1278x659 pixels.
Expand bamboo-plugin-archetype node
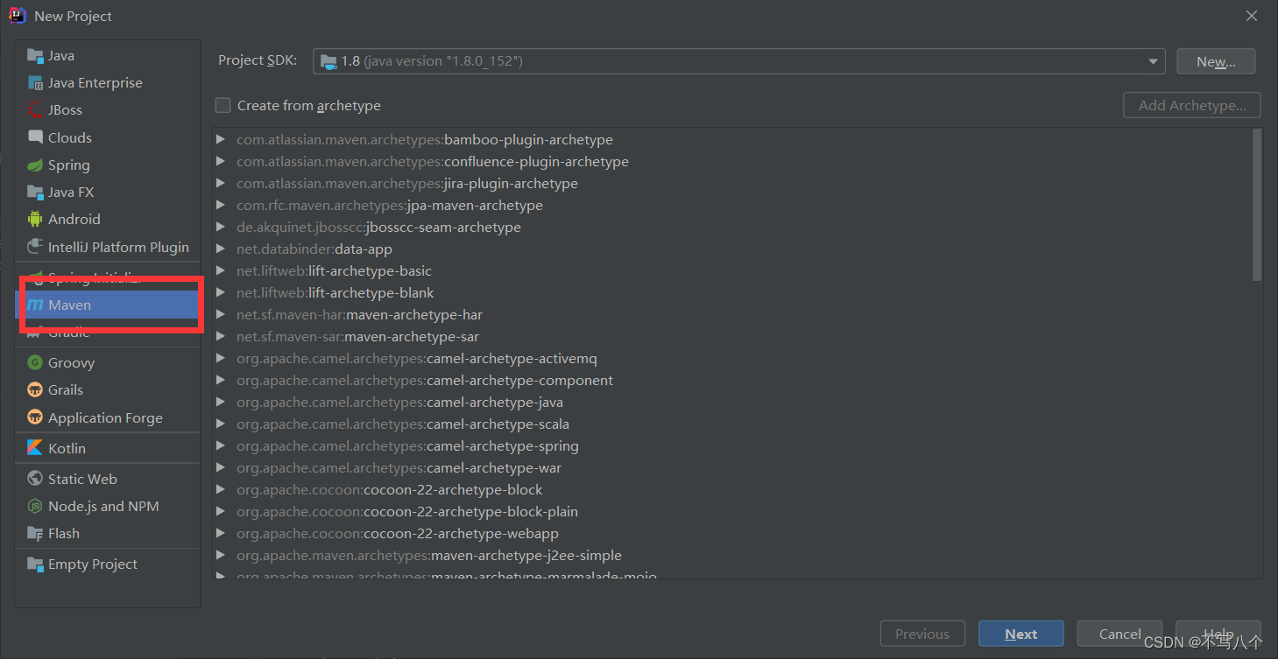[x=221, y=140]
